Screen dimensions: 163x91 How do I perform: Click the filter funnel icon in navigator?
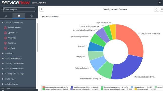pos(4,10)
